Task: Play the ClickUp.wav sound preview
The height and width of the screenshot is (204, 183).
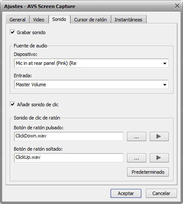Action: point(159,158)
